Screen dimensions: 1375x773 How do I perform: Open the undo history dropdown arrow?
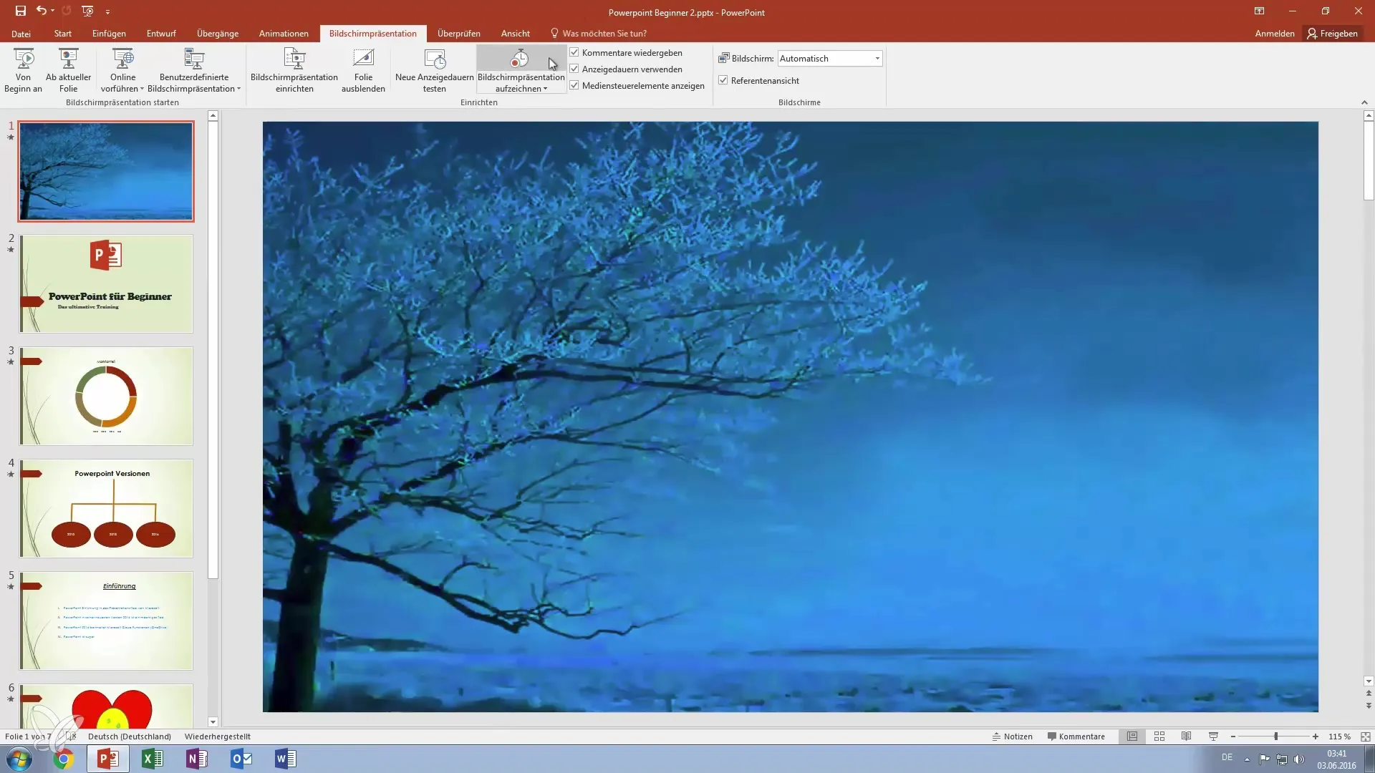click(53, 11)
